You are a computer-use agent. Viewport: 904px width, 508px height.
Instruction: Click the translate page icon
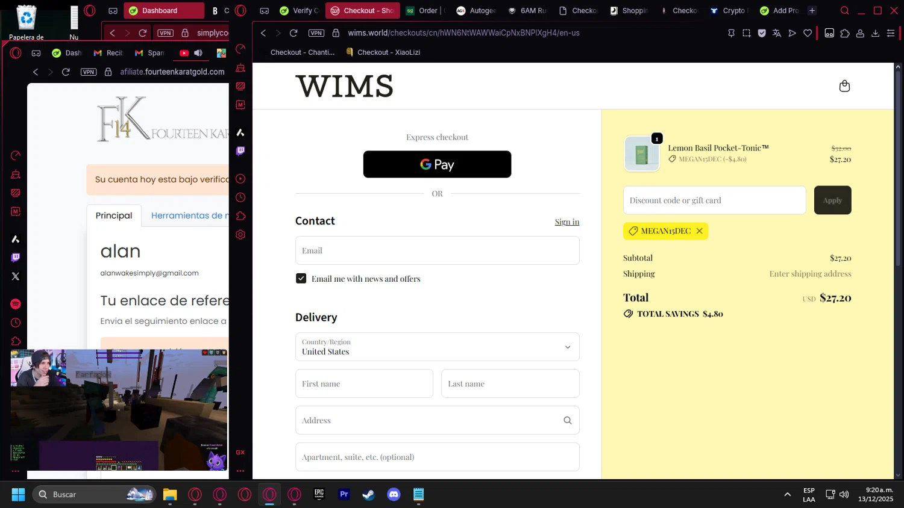(777, 33)
